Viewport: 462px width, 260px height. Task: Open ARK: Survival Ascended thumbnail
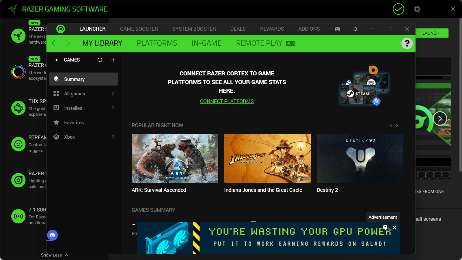(175, 158)
